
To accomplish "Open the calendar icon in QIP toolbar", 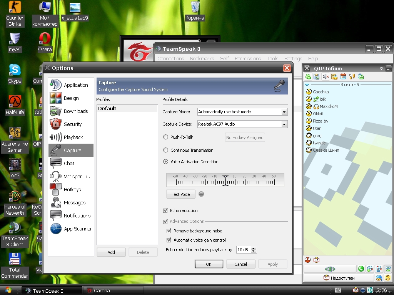I will [x=343, y=76].
